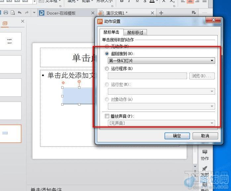Image resolution: width=231 pixels, height=191 pixels.
Task: Select the 超链接到 radio button
Action: [x=107, y=54]
